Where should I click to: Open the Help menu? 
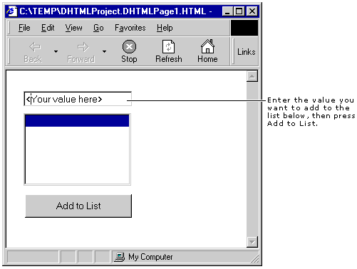(165, 28)
